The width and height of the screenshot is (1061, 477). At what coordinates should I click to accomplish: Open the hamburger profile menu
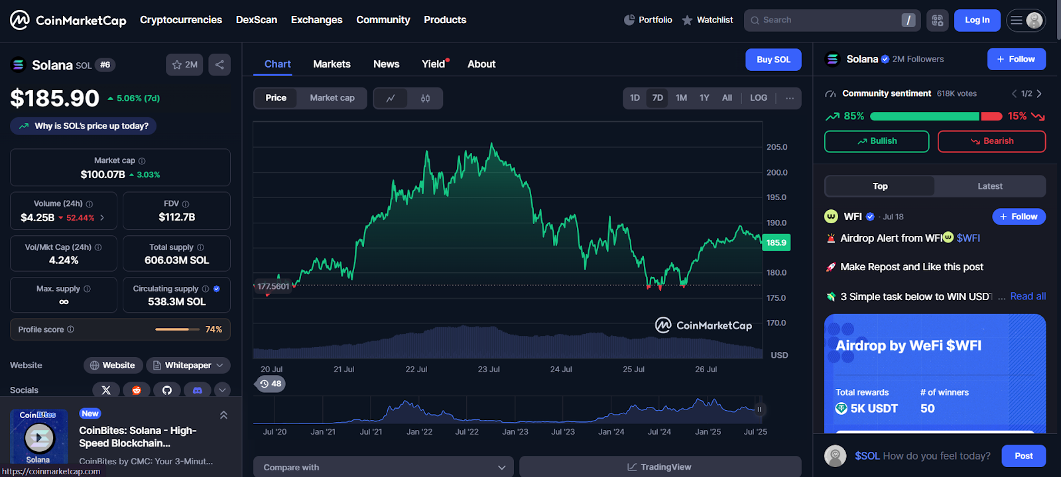coord(1025,21)
